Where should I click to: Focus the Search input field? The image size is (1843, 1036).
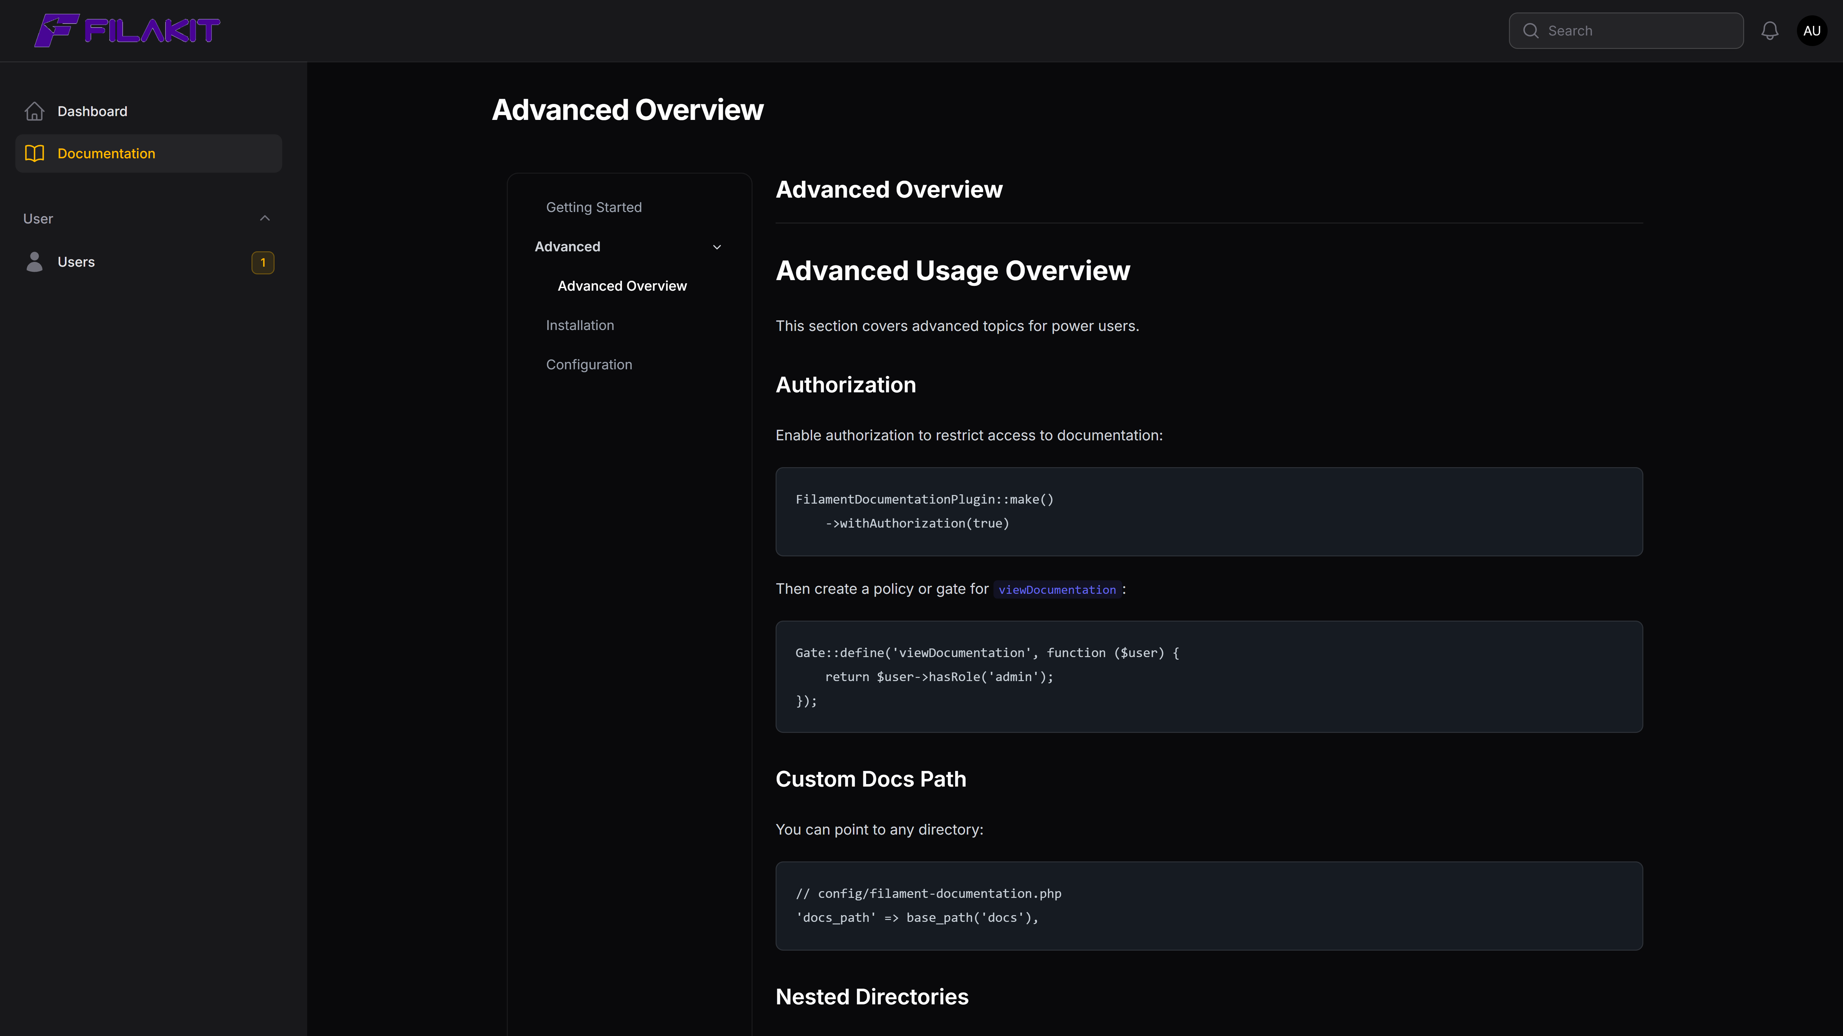click(x=1625, y=31)
